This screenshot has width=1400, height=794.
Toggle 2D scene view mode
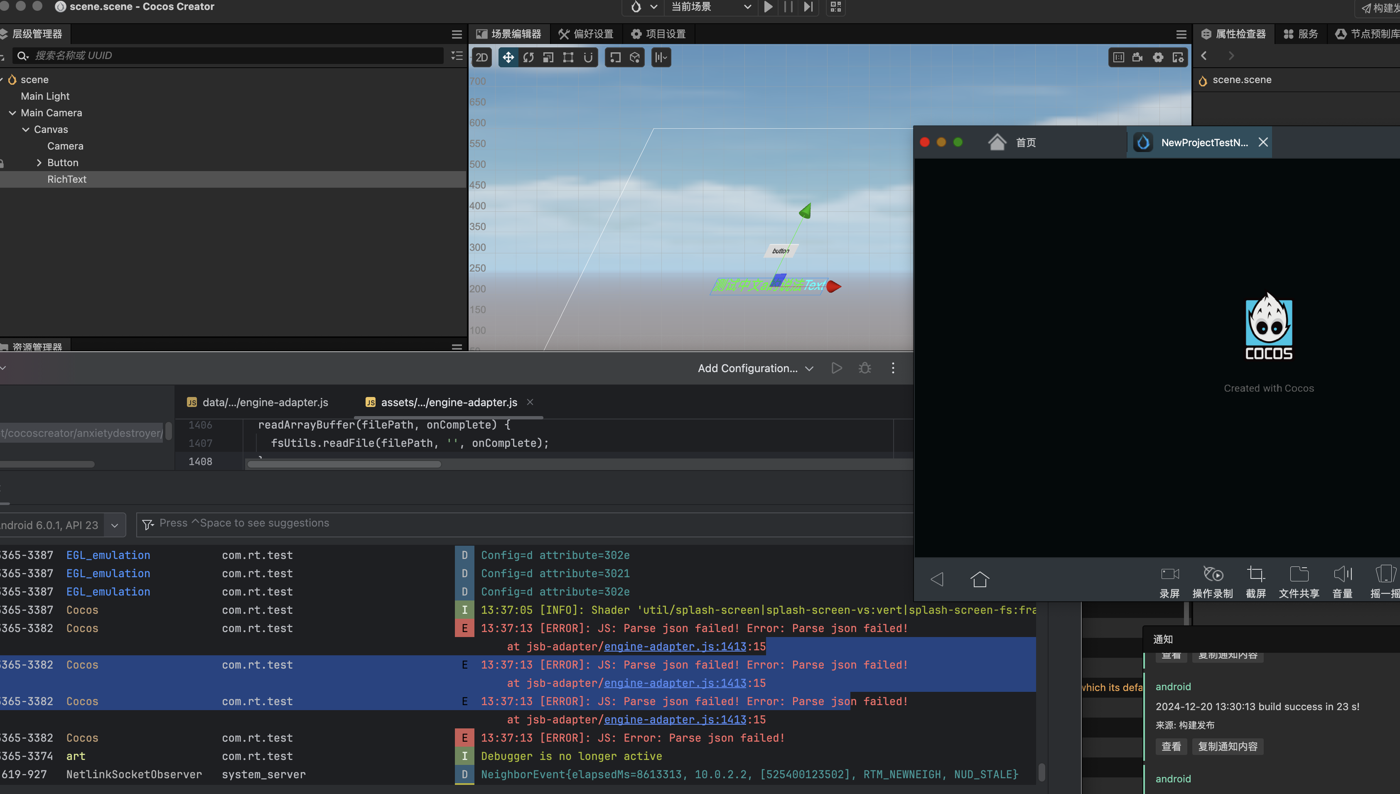pos(481,57)
